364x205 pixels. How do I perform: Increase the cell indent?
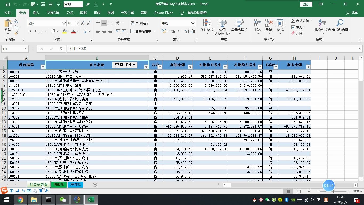click(124, 31)
